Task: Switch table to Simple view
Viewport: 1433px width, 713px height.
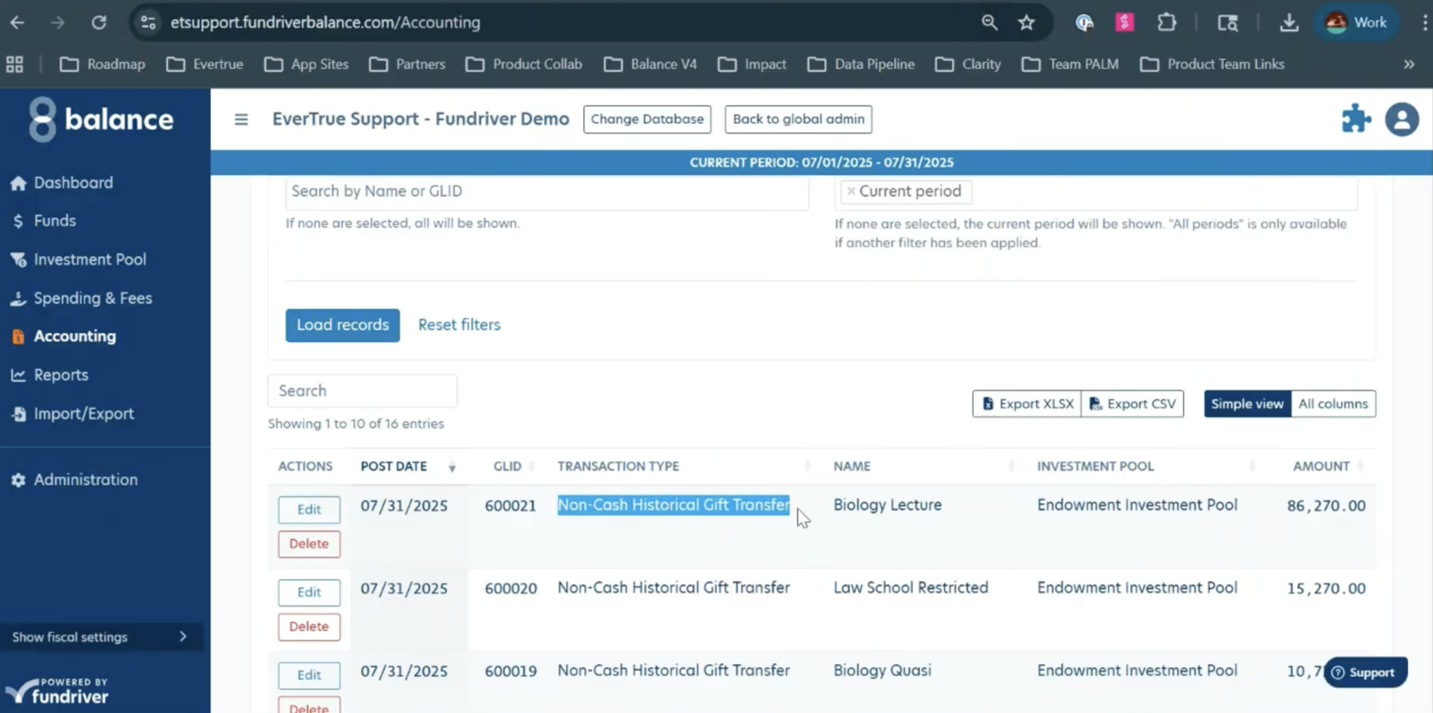Action: tap(1246, 404)
